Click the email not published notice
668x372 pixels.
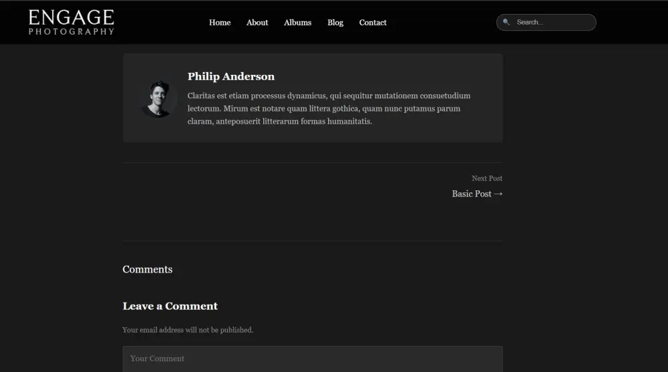pyautogui.click(x=188, y=330)
